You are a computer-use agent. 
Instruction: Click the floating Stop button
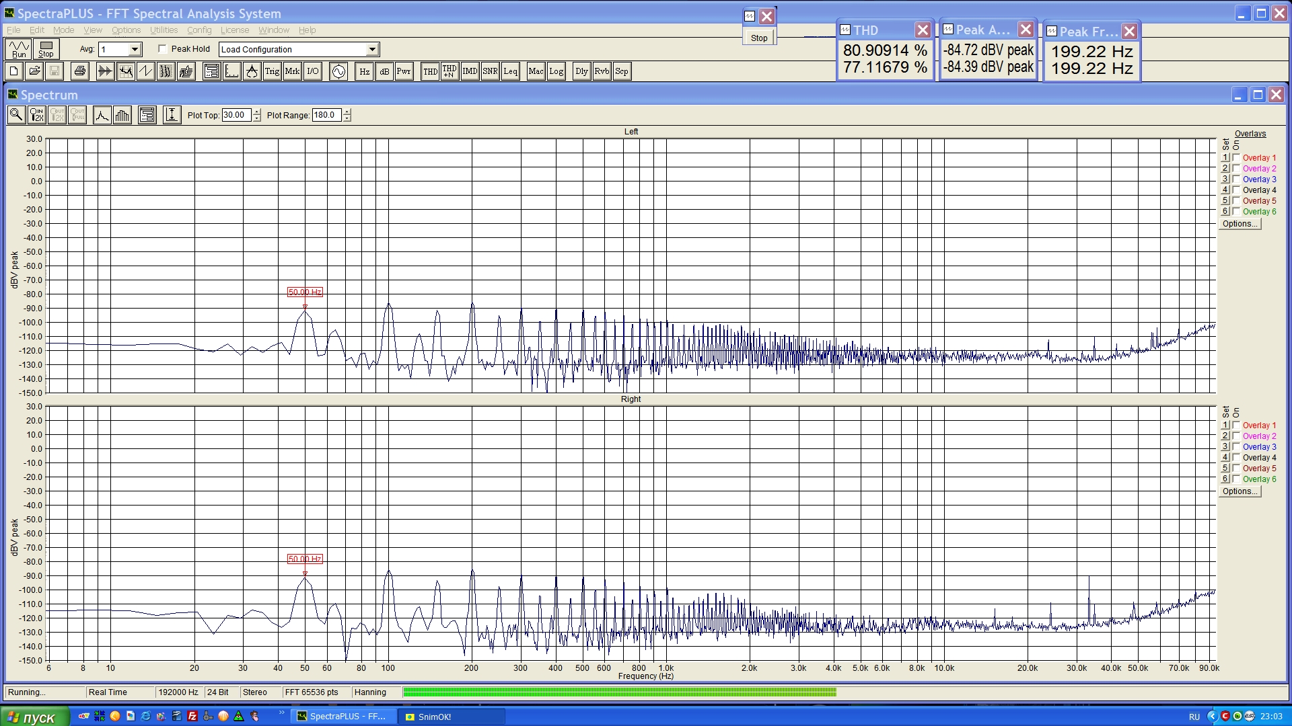pos(759,38)
